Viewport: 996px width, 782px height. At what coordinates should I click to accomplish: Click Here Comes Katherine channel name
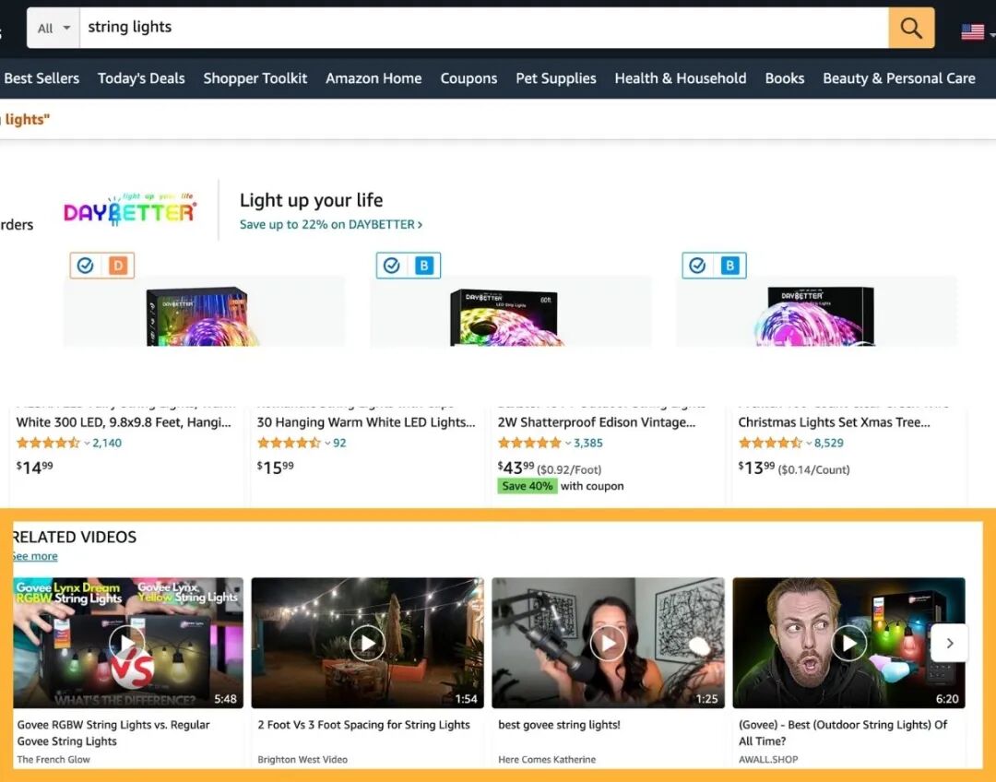click(547, 759)
